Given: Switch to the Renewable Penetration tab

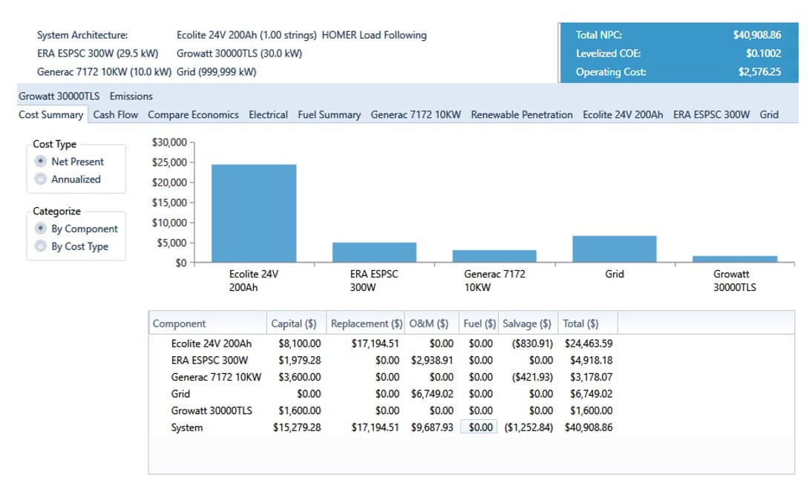Looking at the screenshot, I should coord(522,114).
